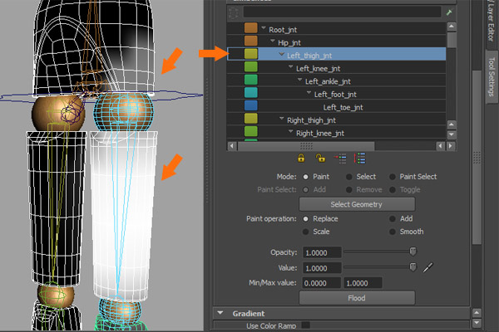499x332 pixels.
Task: Click the value eyedropper pick icon
Action: pyautogui.click(x=429, y=267)
